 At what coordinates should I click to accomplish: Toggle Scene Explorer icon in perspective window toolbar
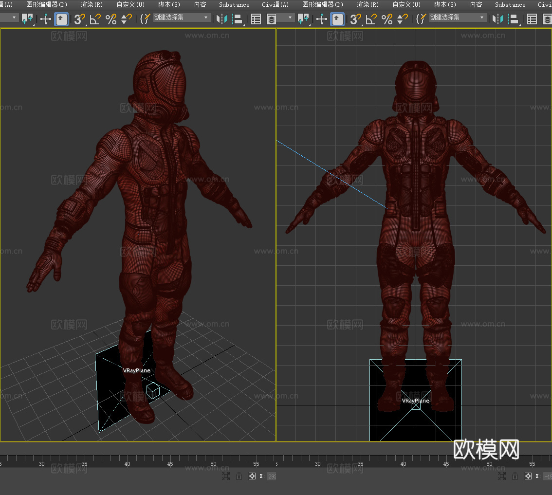point(256,19)
